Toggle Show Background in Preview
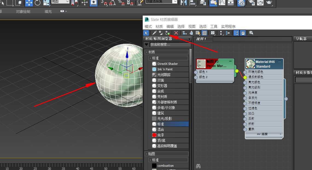 coord(204,33)
